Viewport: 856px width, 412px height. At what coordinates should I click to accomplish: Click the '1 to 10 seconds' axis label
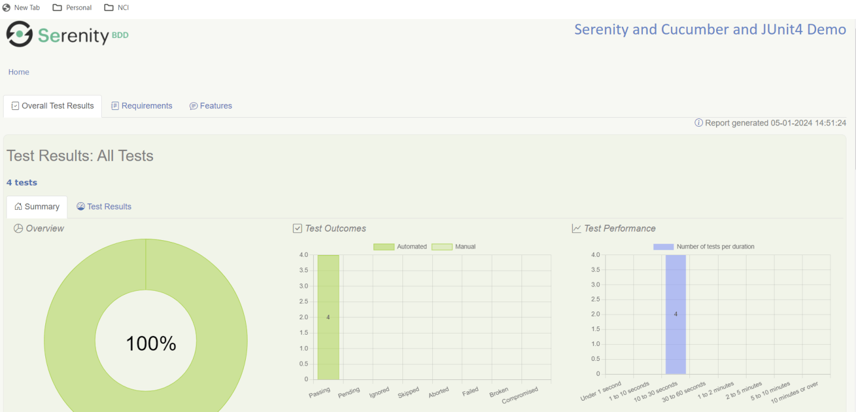click(629, 392)
